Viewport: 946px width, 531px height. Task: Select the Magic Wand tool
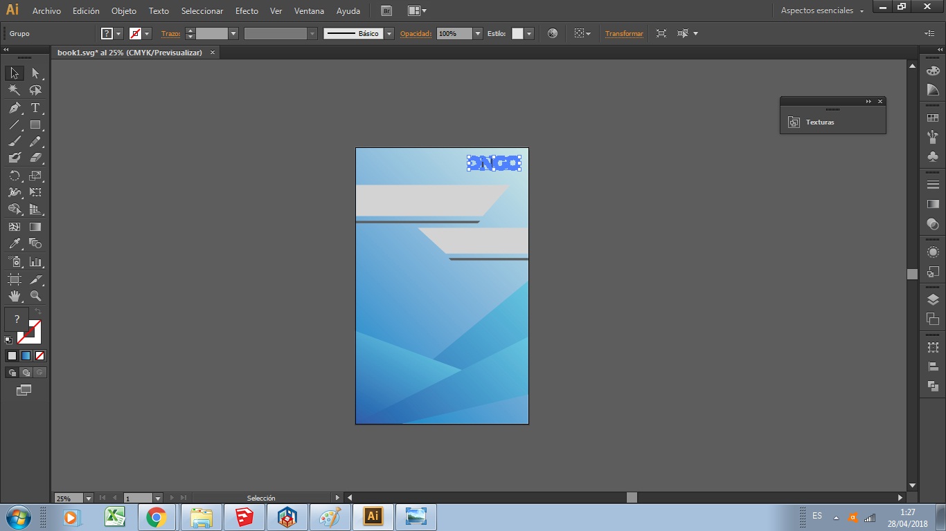pyautogui.click(x=14, y=90)
